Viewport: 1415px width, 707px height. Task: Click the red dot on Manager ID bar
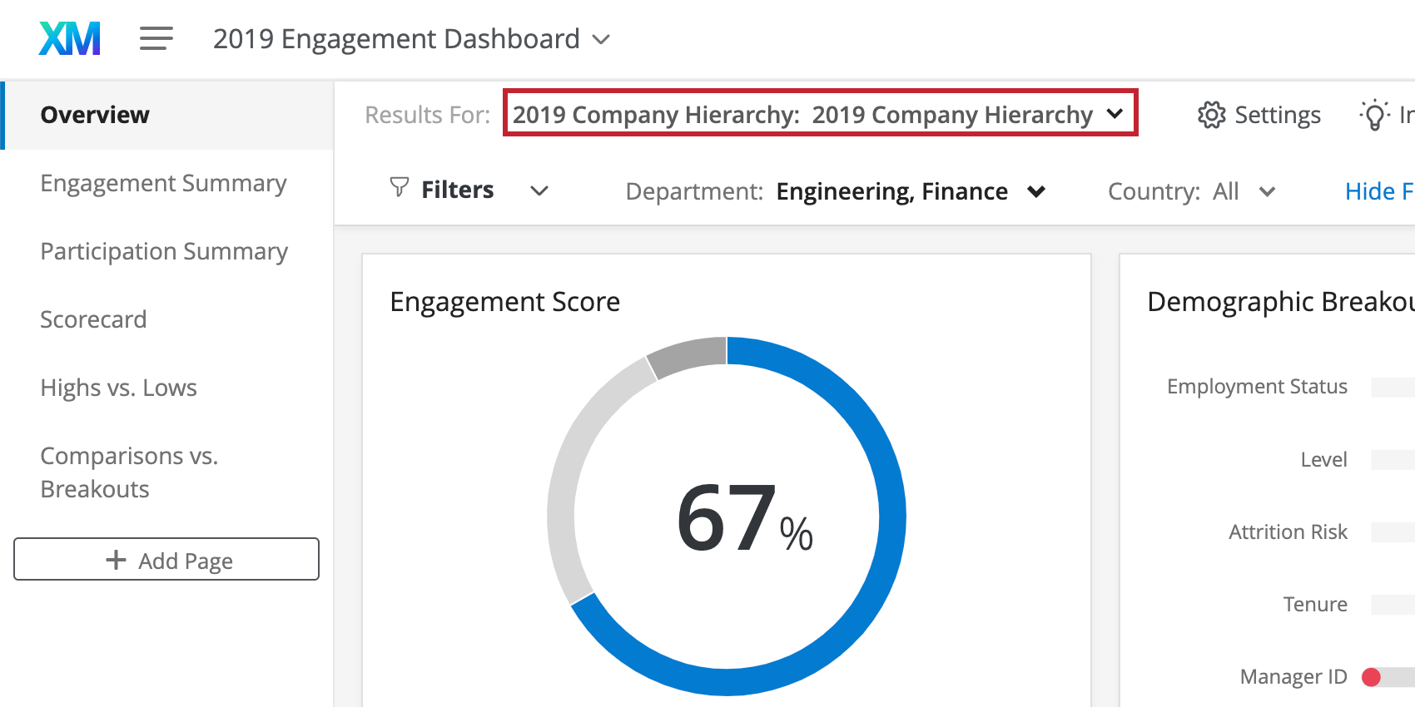click(1371, 677)
